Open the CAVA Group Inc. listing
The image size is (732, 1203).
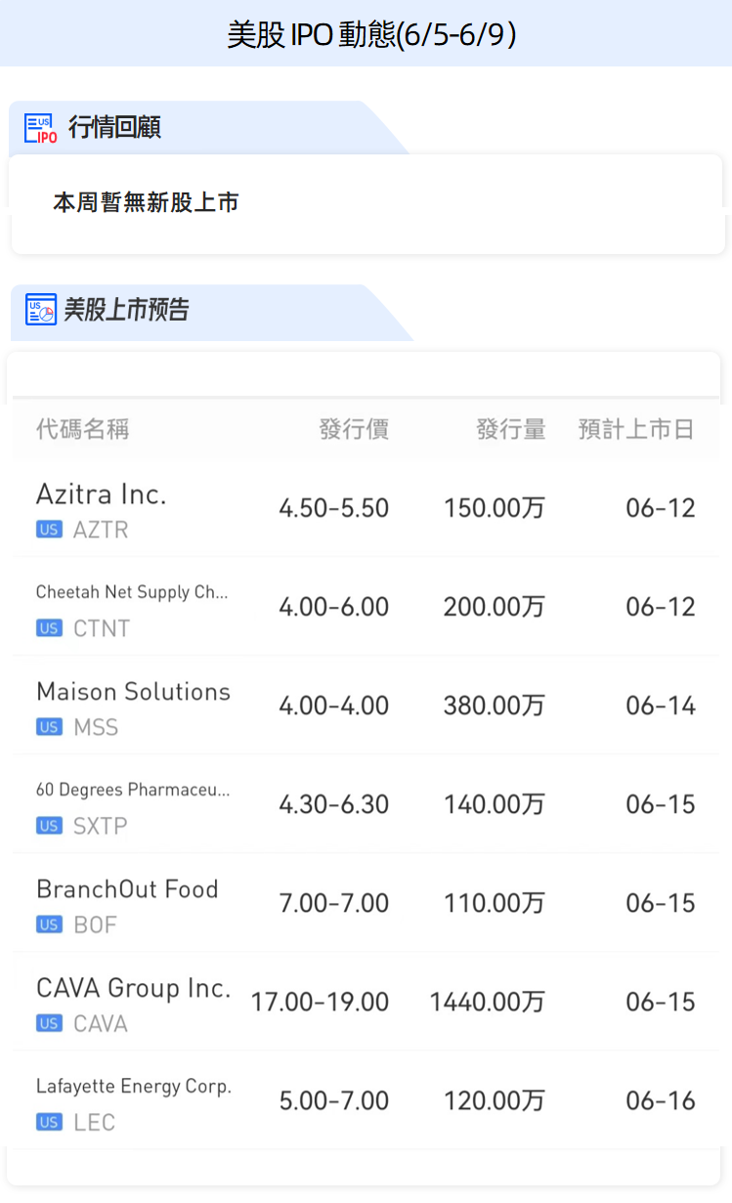click(x=133, y=988)
